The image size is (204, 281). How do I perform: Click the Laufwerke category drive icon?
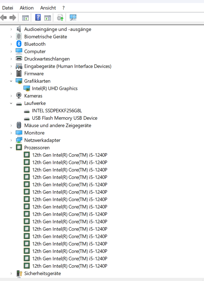[x=19, y=104]
